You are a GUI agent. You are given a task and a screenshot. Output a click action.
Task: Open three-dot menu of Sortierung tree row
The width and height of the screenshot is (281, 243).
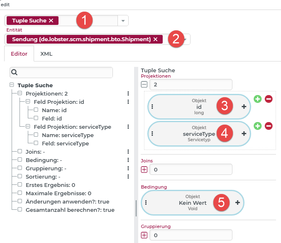[x=128, y=177]
